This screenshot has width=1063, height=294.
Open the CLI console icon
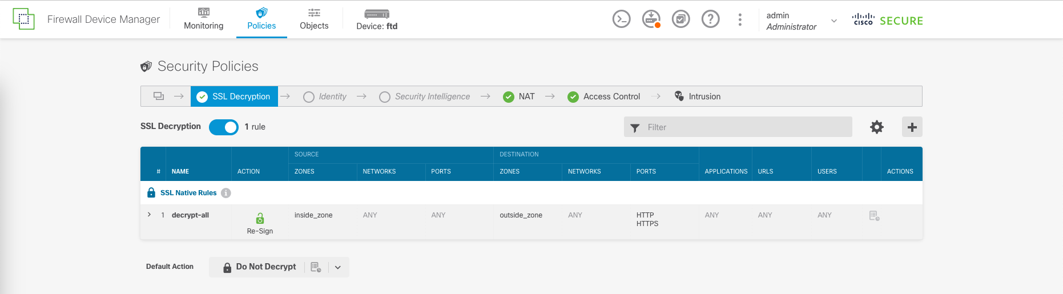pos(621,19)
